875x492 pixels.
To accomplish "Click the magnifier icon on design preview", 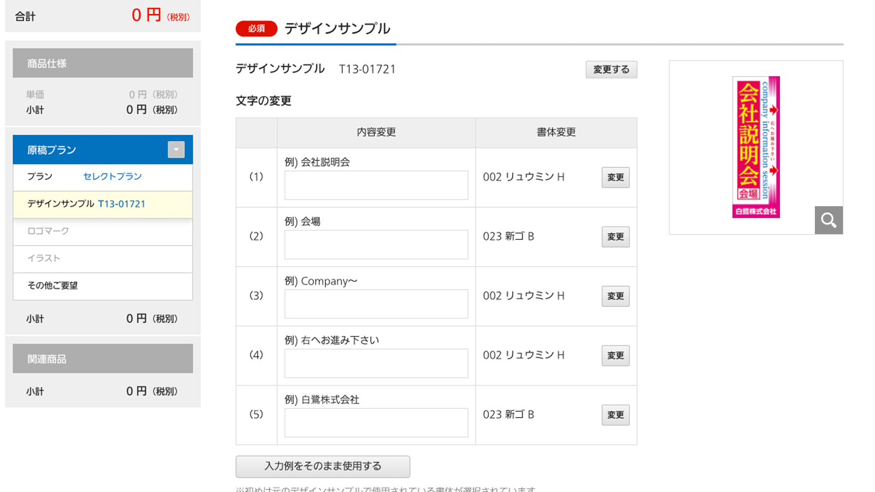I will coord(829,220).
